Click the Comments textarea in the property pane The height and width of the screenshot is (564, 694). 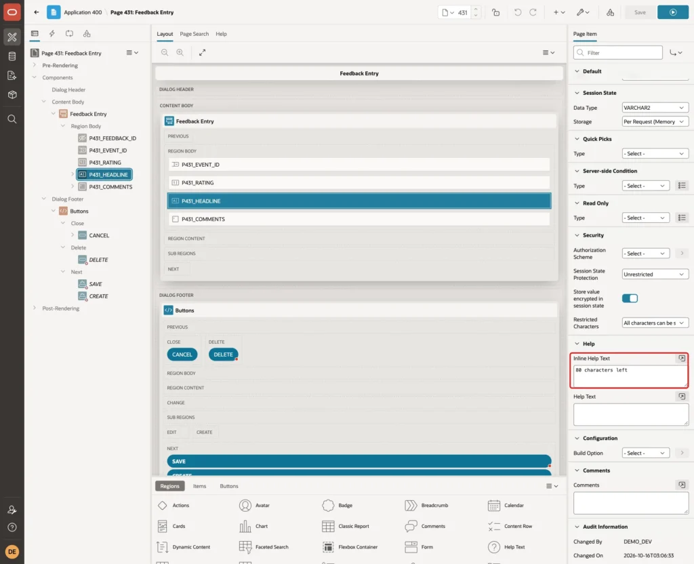631,504
